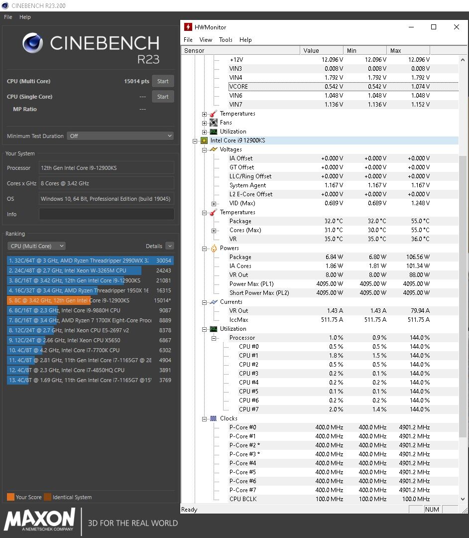Open HWMonitor File menu
This screenshot has width=469, height=538.
[188, 40]
